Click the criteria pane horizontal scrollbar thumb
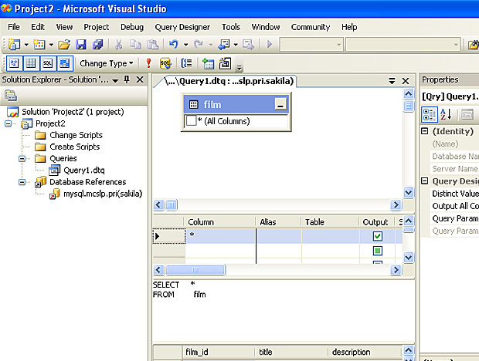 (195, 270)
